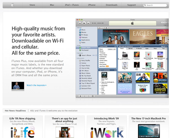Open the Scrubs promo tile

[125, 78]
